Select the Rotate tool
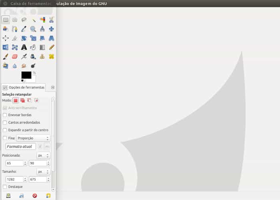Image resolution: width=280 pixels, height=200 pixels. coord(24,38)
